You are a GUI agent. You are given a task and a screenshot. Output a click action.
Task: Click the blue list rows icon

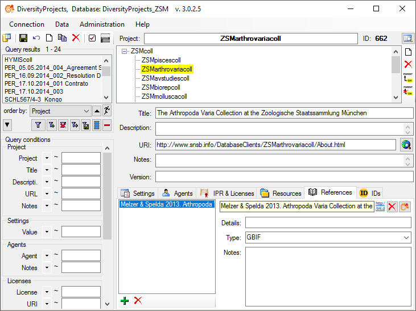97,125
